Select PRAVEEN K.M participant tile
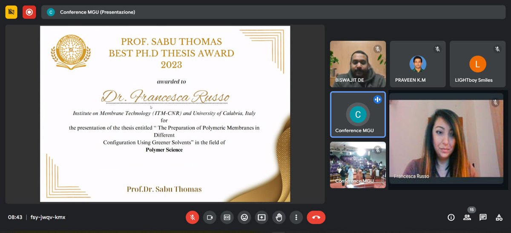 click(418, 64)
